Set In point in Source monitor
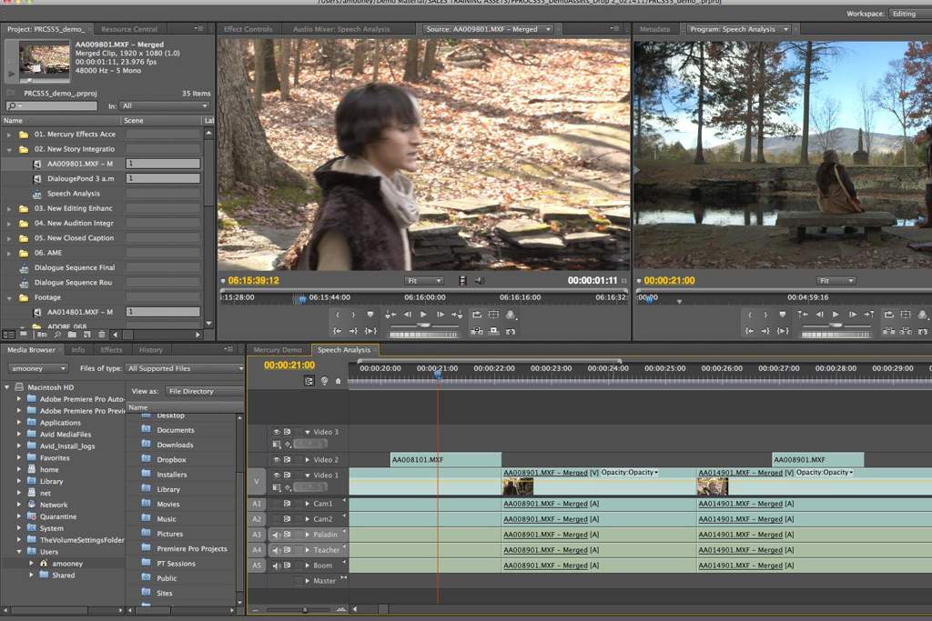The width and height of the screenshot is (932, 621). (x=338, y=315)
